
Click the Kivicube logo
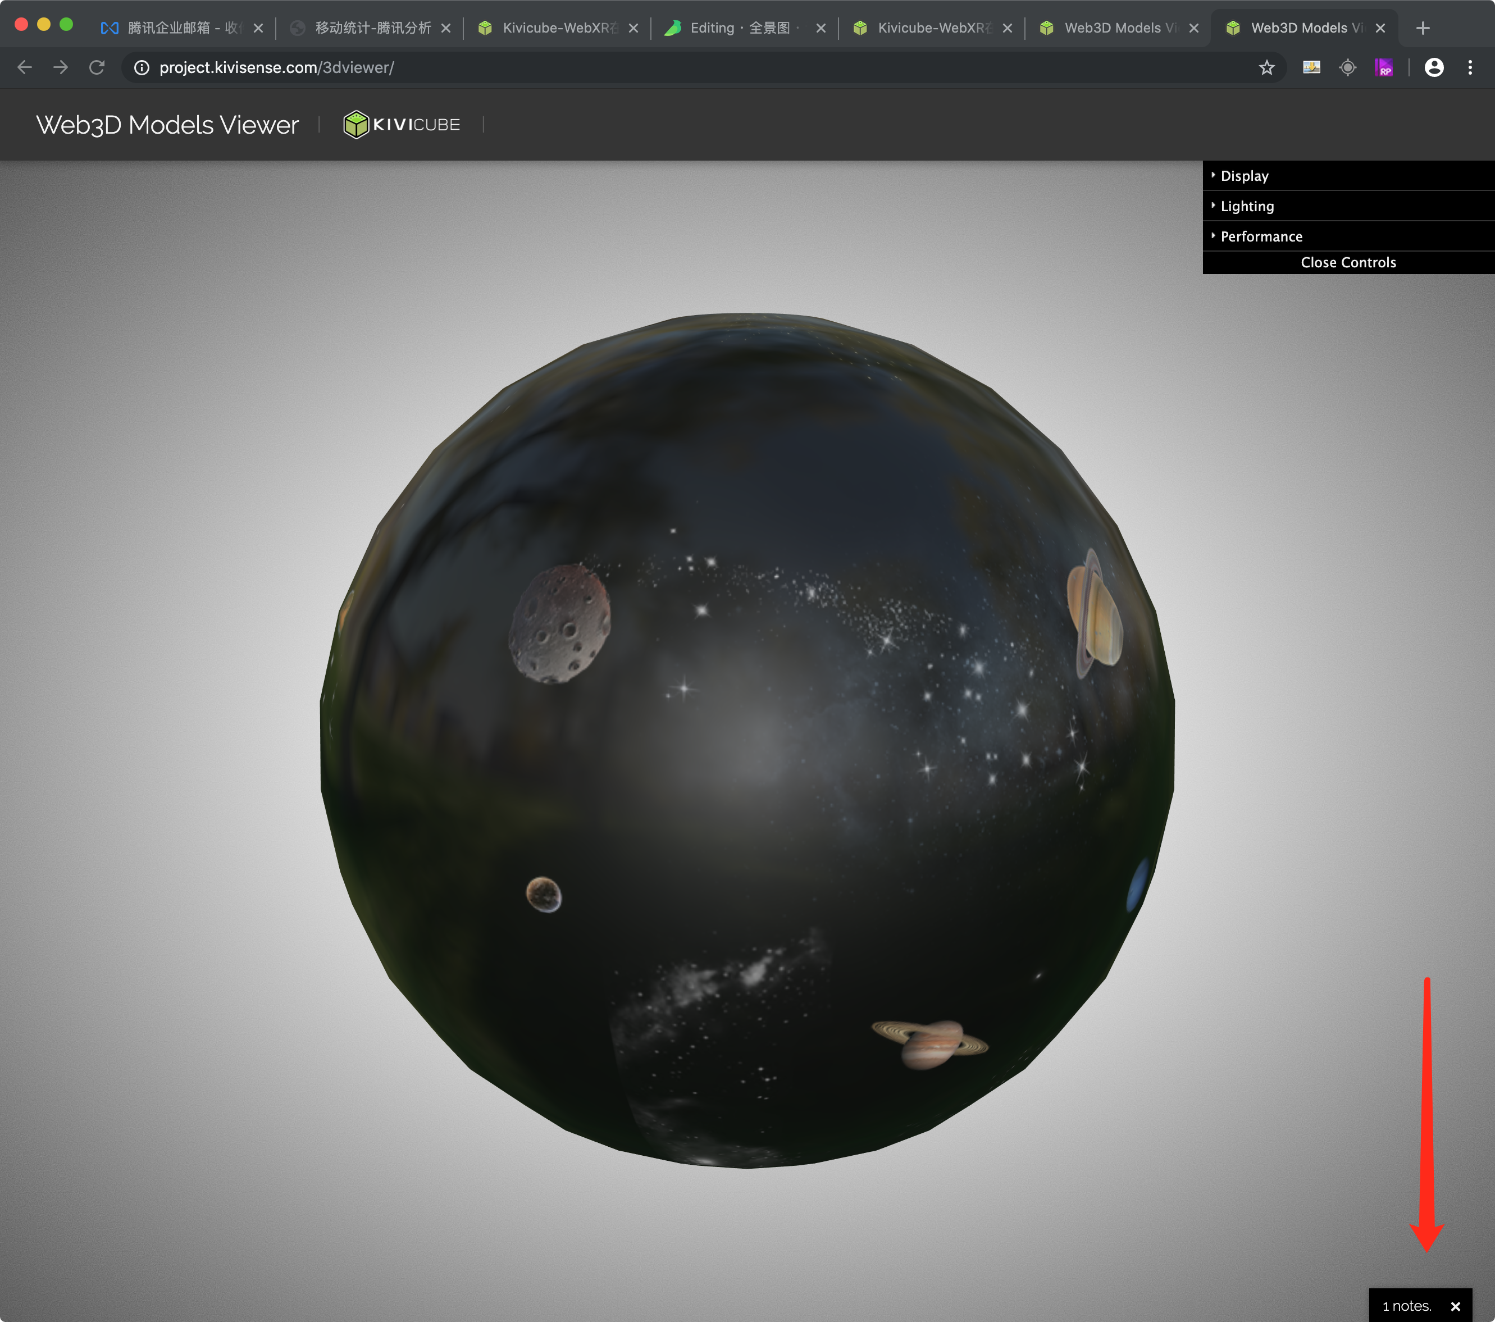pyautogui.click(x=402, y=124)
